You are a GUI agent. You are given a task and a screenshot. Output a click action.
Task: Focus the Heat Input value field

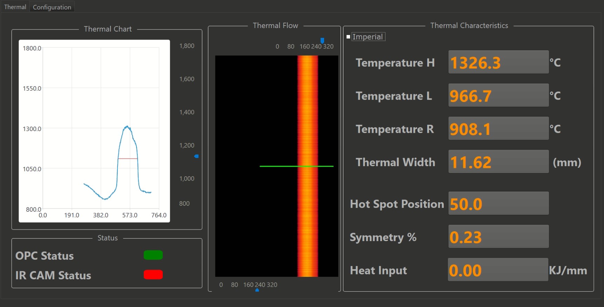coord(497,270)
